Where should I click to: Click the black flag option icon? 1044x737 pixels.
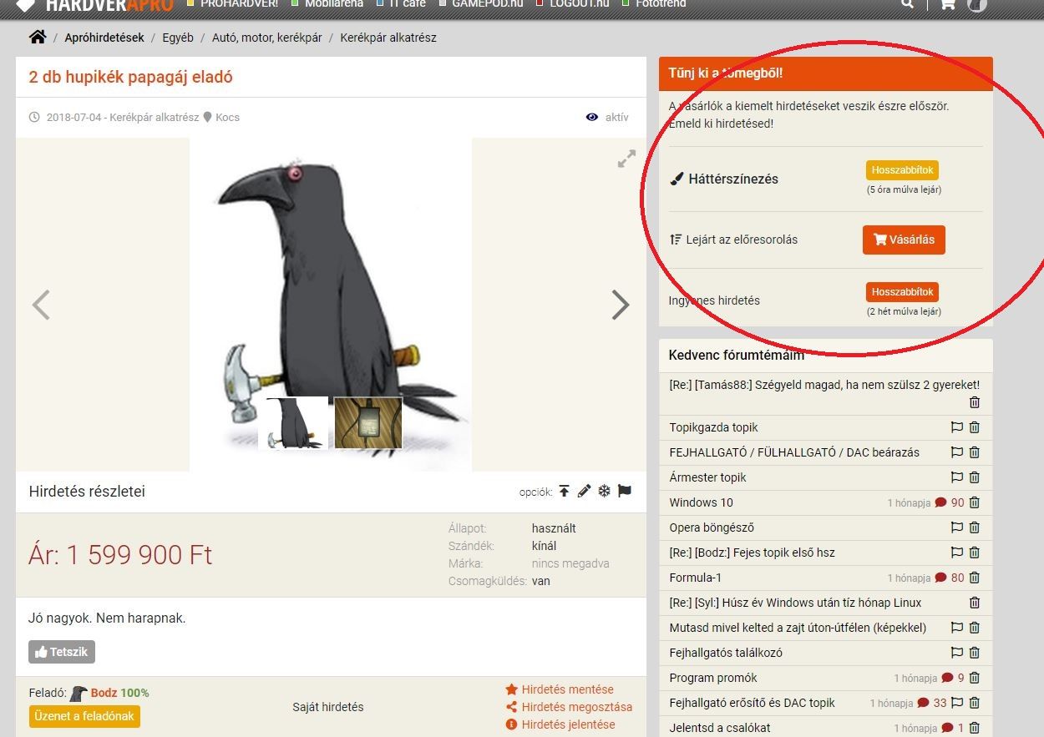click(x=625, y=491)
